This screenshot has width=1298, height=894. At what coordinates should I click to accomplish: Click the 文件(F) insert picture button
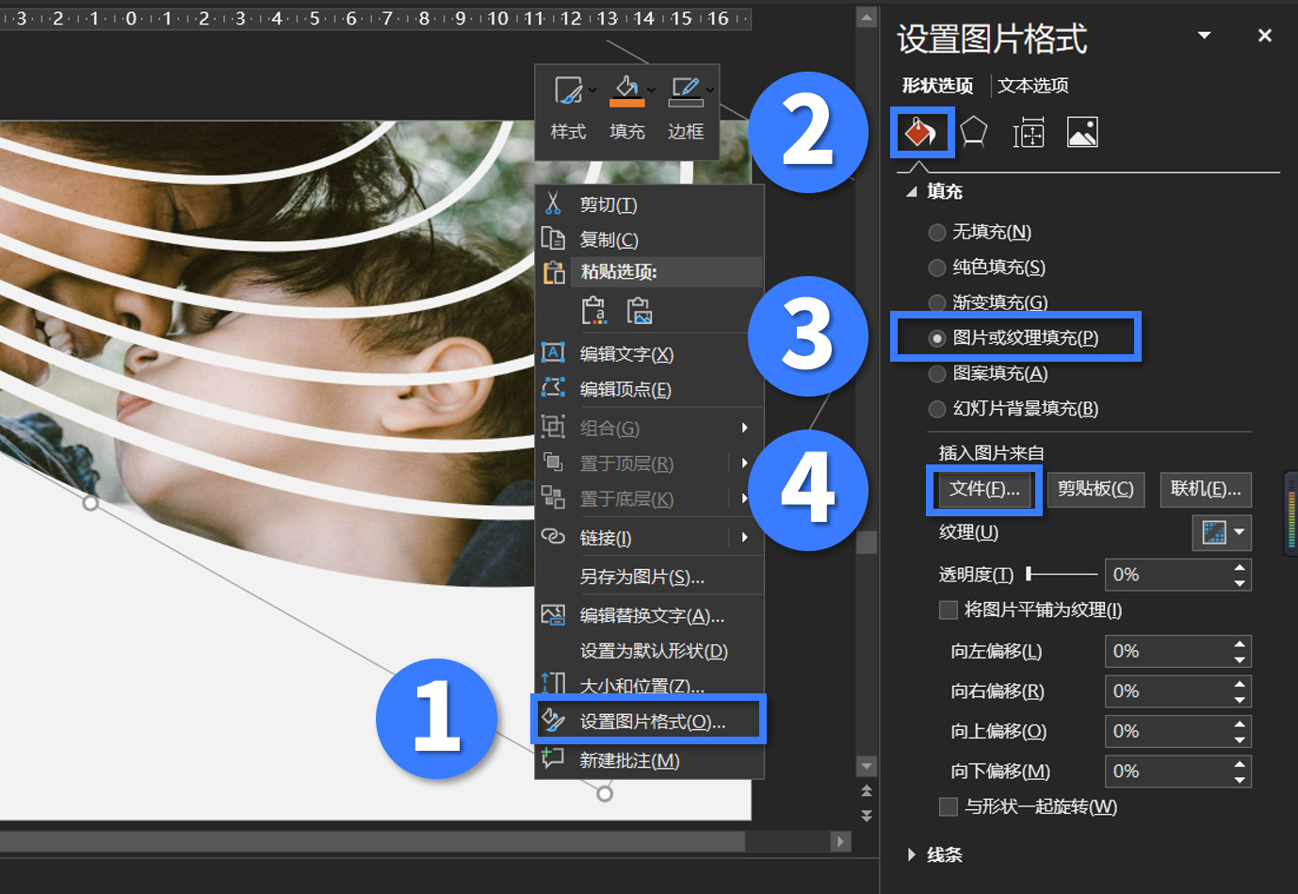[983, 489]
